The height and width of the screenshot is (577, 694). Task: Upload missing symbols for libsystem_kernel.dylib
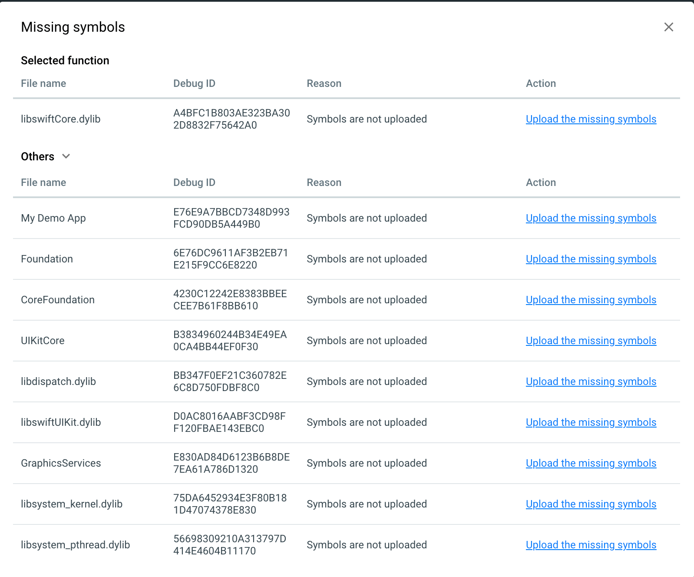(591, 504)
